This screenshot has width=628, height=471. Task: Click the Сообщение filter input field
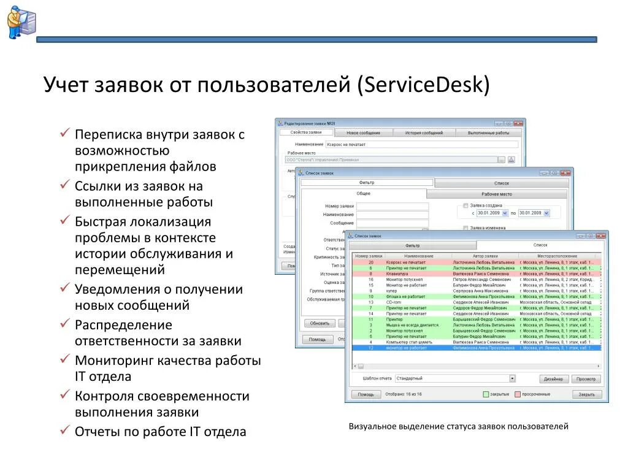coord(392,223)
